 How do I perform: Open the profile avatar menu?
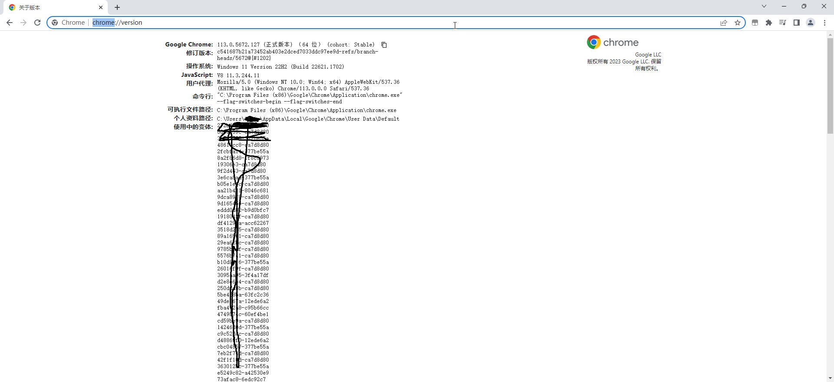click(x=811, y=23)
